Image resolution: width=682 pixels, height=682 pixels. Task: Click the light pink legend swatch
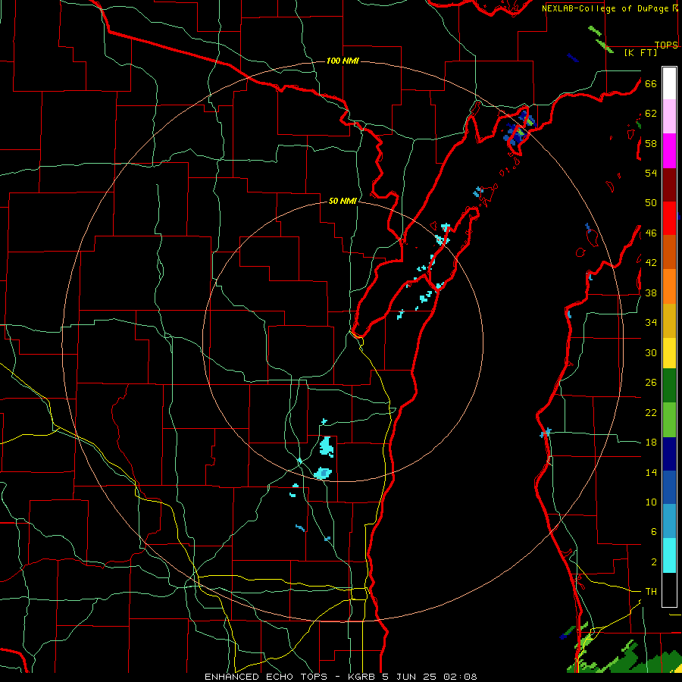(669, 117)
